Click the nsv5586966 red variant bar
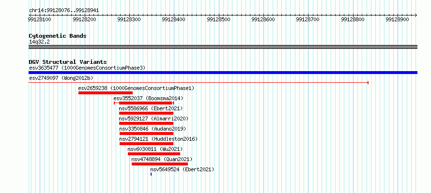The height and width of the screenshot is (193, 431). [x=146, y=113]
